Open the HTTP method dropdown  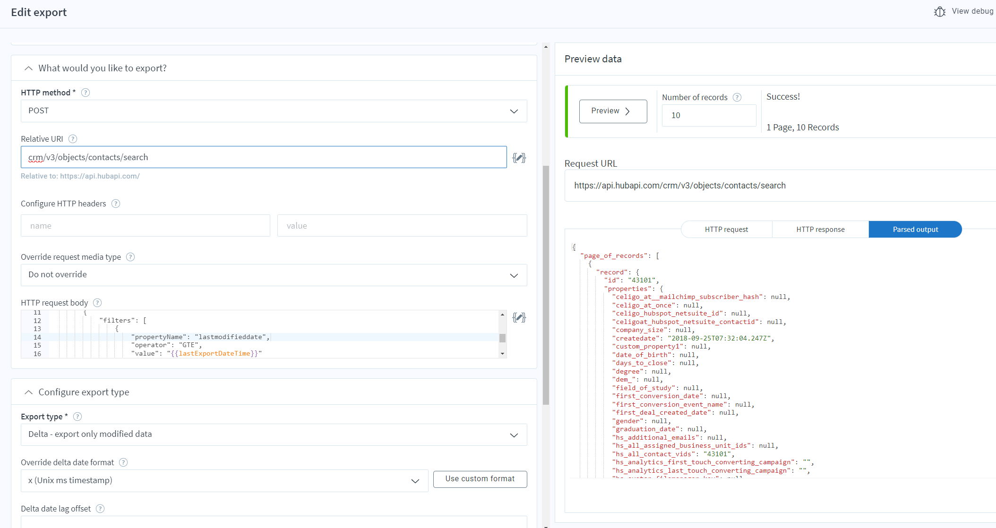pyautogui.click(x=274, y=111)
